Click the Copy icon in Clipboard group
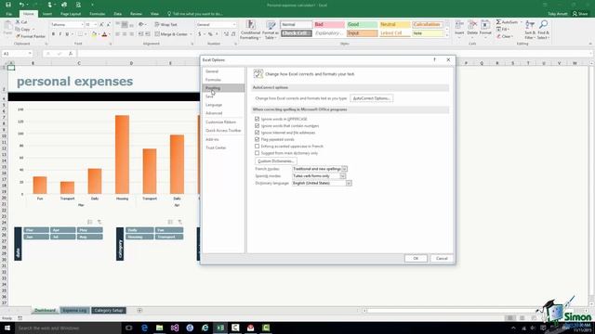595x334 pixels. (x=18, y=29)
